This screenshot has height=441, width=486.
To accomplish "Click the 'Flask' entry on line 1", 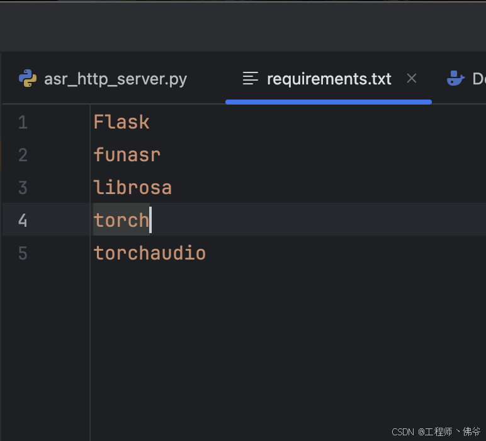I will pyautogui.click(x=121, y=122).
